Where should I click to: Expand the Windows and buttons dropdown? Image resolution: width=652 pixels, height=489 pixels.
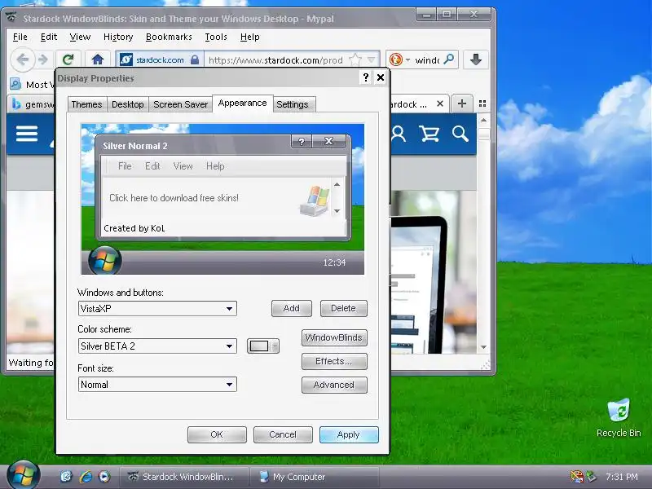pyautogui.click(x=229, y=309)
